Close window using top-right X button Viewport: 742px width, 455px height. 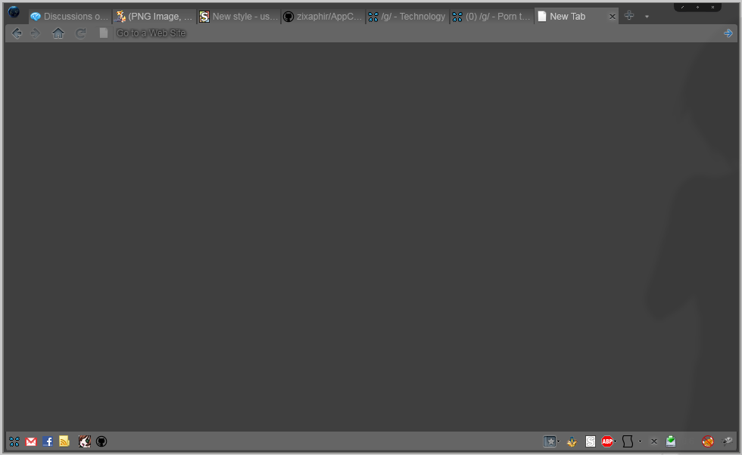pyautogui.click(x=712, y=7)
